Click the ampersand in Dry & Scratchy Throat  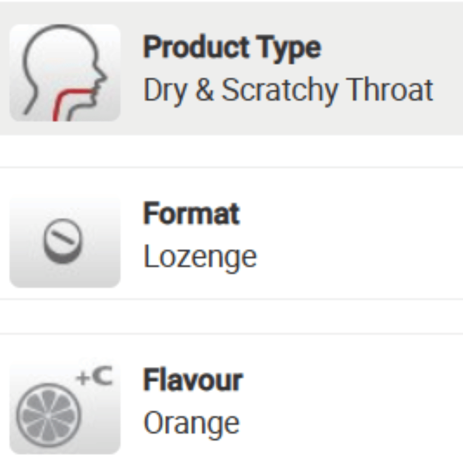coord(204,90)
